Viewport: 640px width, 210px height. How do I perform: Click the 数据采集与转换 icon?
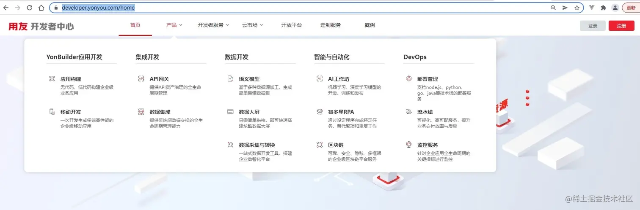(x=231, y=145)
